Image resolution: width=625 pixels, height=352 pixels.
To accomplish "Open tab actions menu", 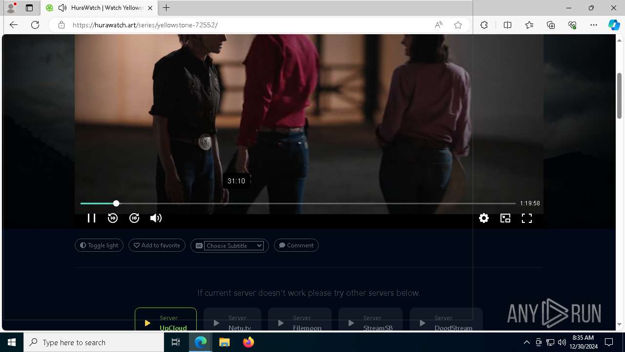I will coord(29,8).
